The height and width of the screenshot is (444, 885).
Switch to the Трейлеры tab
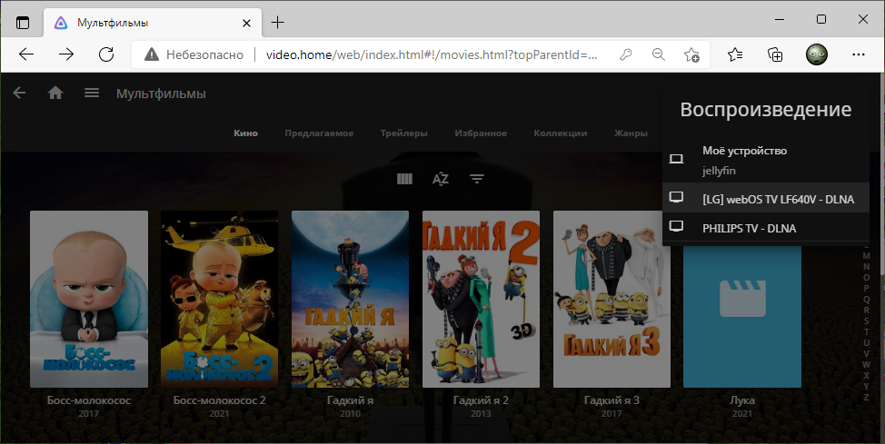(404, 133)
